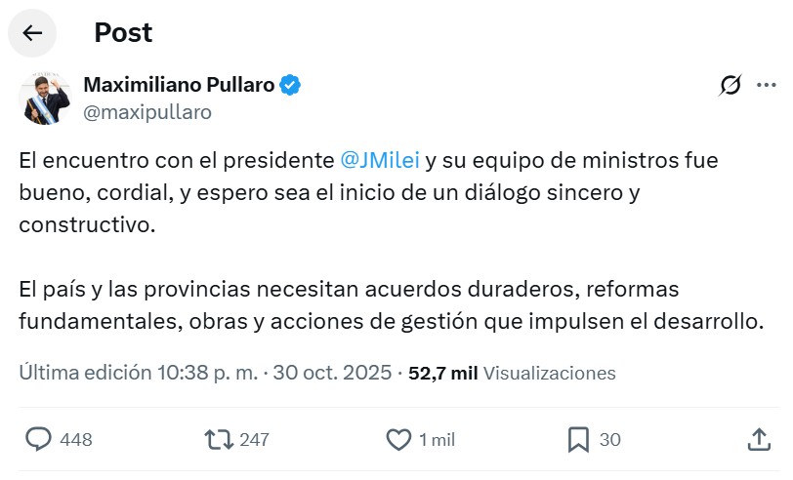The width and height of the screenshot is (793, 480).
Task: Click the blue verified badge
Action: [x=290, y=85]
